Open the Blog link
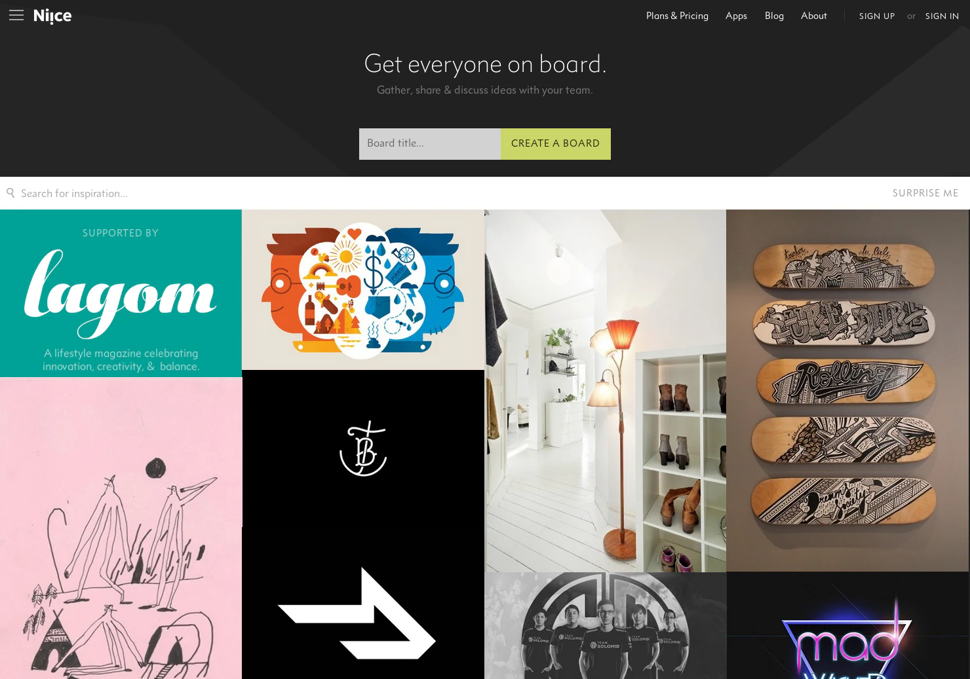This screenshot has height=679, width=970. 774,16
